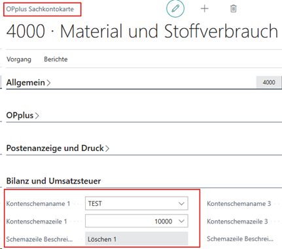This screenshot has height=249, width=282.
Task: Open the Berichte menu
Action: coord(56,59)
